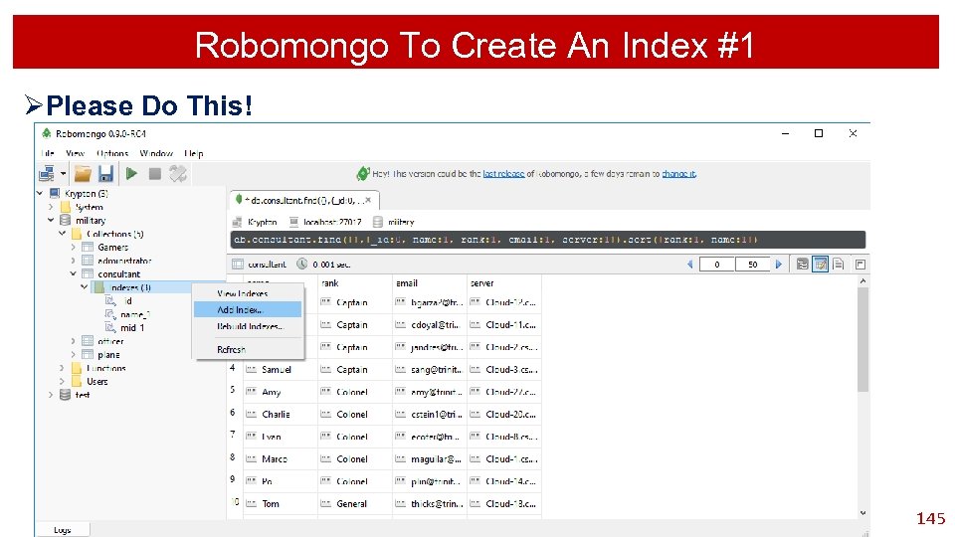
Task: Expand the Functions folder
Action: point(62,368)
